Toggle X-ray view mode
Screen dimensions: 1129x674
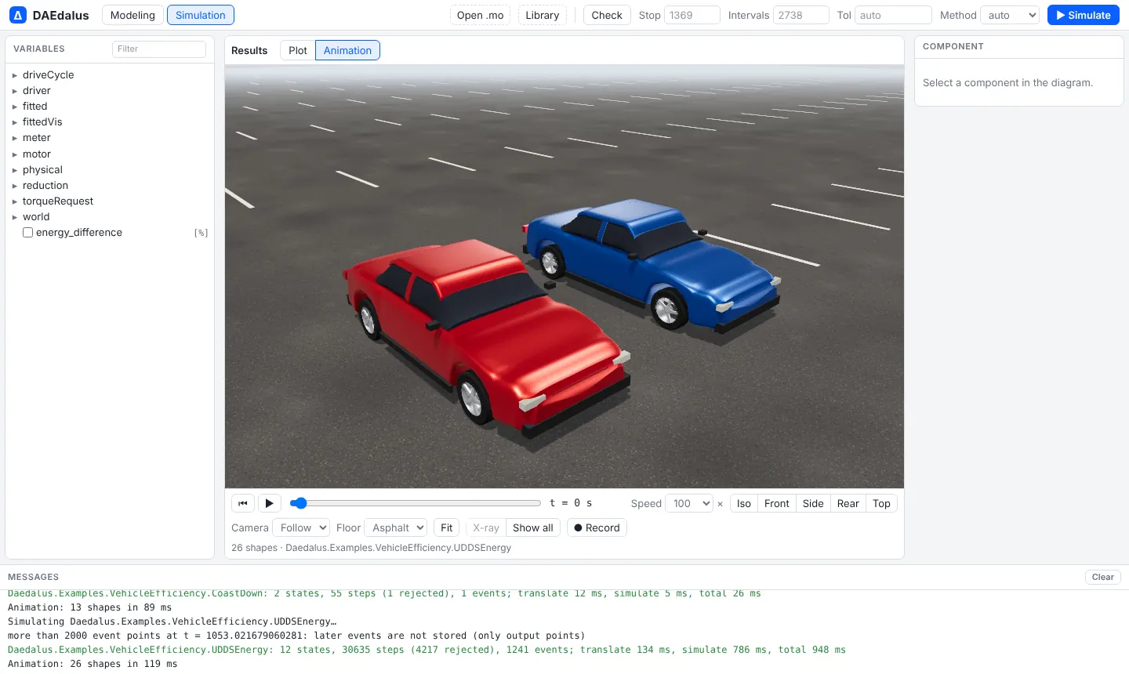[486, 527]
